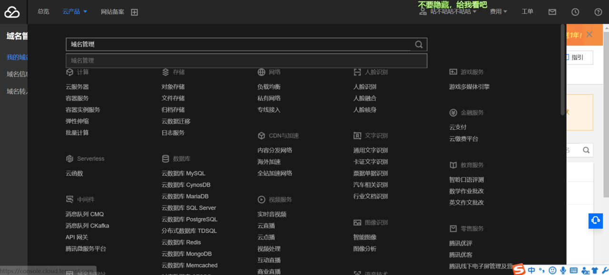Image resolution: width=609 pixels, height=275 pixels.
Task: Select 消息队列 CKafka
Action: point(88,226)
